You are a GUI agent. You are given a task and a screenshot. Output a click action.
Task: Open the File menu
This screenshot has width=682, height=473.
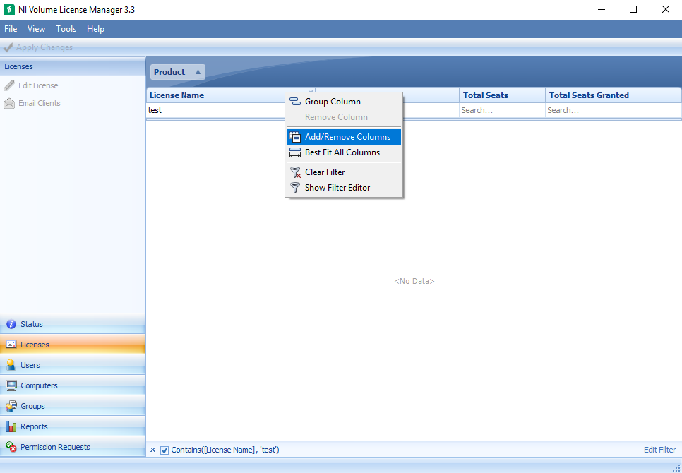tap(11, 29)
